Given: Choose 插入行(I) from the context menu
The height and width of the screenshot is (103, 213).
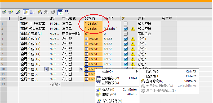Looking at the screenshot, I should (x=108, y=89).
